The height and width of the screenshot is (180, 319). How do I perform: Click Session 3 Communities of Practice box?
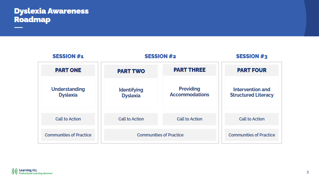coord(252,135)
